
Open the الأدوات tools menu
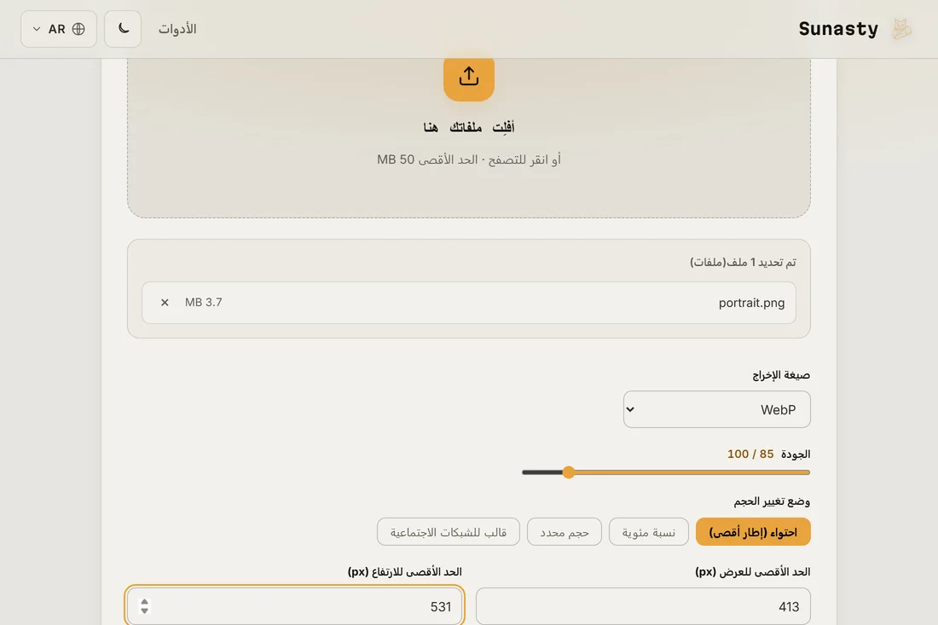(177, 29)
